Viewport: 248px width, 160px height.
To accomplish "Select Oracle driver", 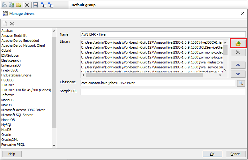I will point(26,135).
